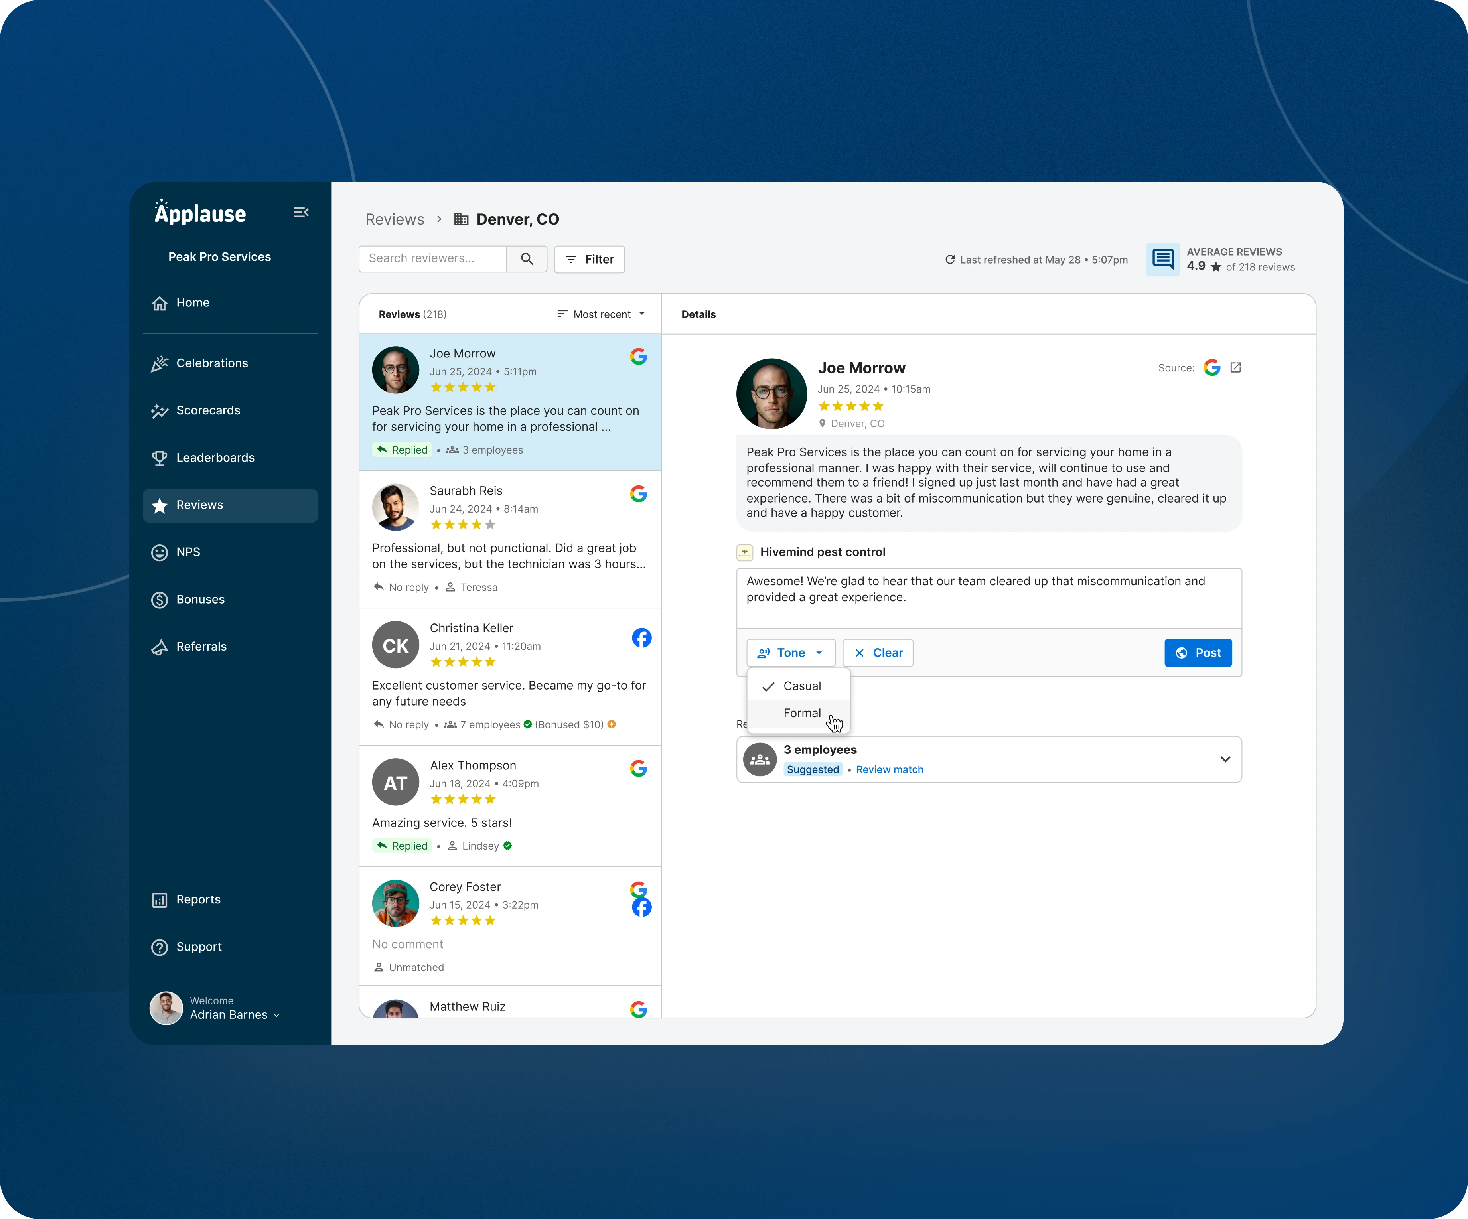Click the Search reviewers input field
This screenshot has width=1468, height=1219.
(x=433, y=258)
